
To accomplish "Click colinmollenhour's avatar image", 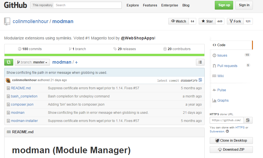I will click(8, 80).
